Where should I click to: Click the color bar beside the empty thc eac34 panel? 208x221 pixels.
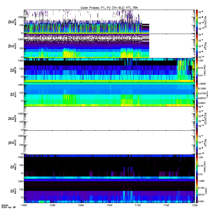(x=197, y=119)
